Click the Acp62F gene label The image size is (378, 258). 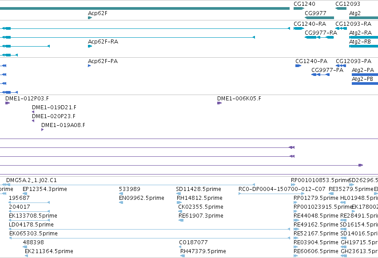98,13
